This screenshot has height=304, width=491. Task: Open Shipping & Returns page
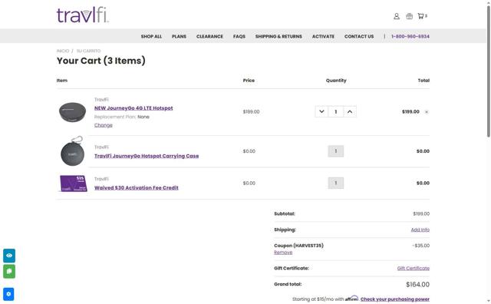pos(278,36)
